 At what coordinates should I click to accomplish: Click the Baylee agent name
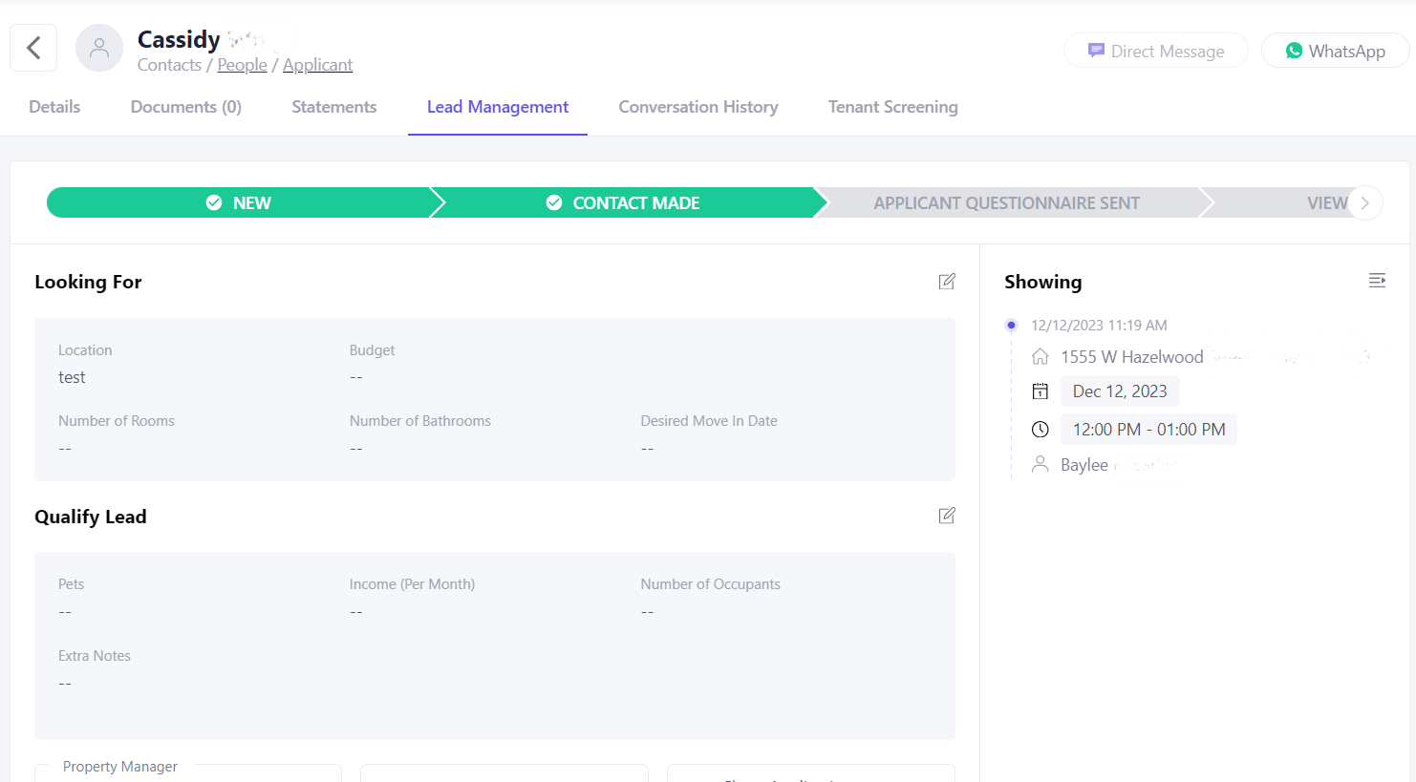click(x=1084, y=465)
